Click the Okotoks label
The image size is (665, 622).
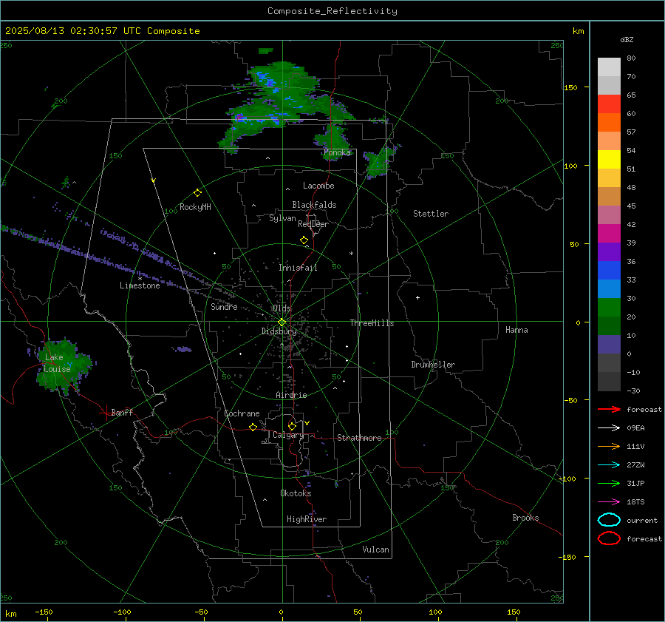click(296, 493)
